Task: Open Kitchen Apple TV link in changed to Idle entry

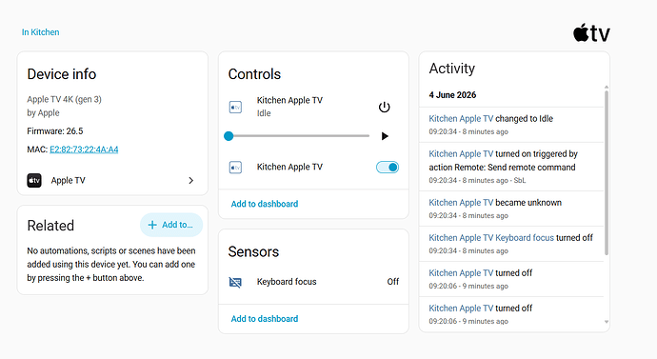Action: click(x=461, y=118)
